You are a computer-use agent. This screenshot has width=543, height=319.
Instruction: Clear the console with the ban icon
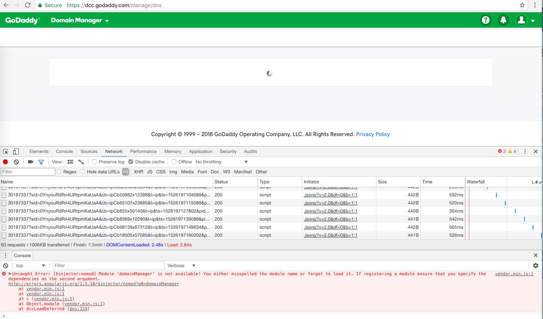point(5,266)
